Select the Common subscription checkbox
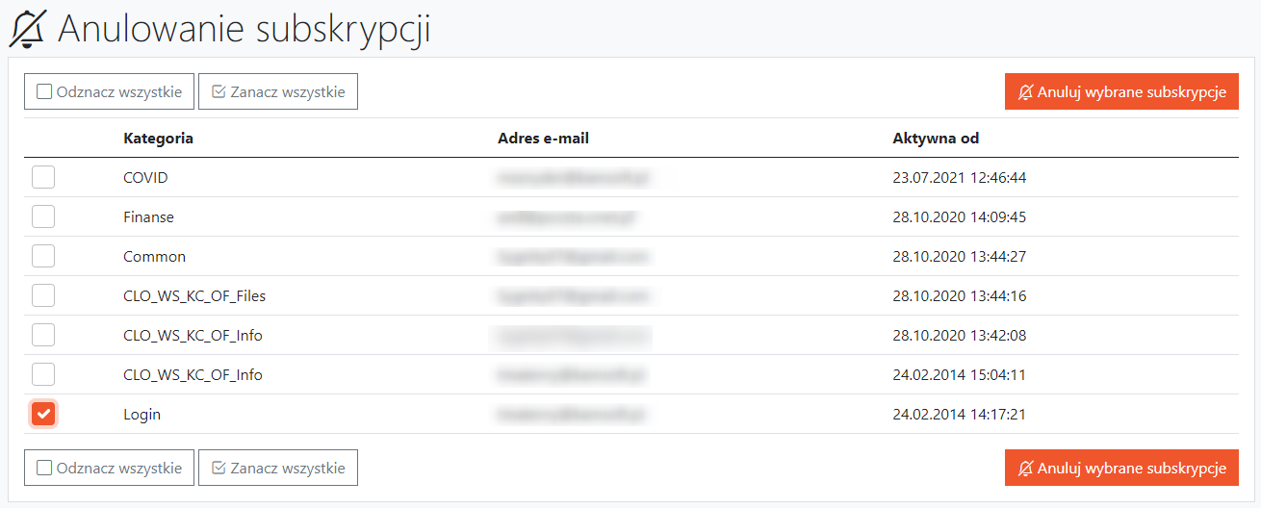Image resolution: width=1261 pixels, height=508 pixels. pyautogui.click(x=43, y=257)
